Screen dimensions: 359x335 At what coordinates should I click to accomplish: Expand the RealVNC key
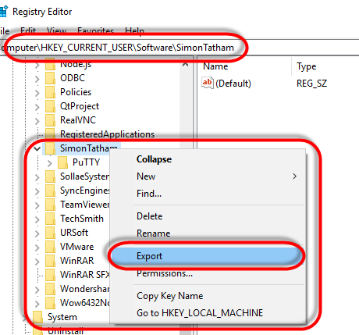tap(37, 121)
